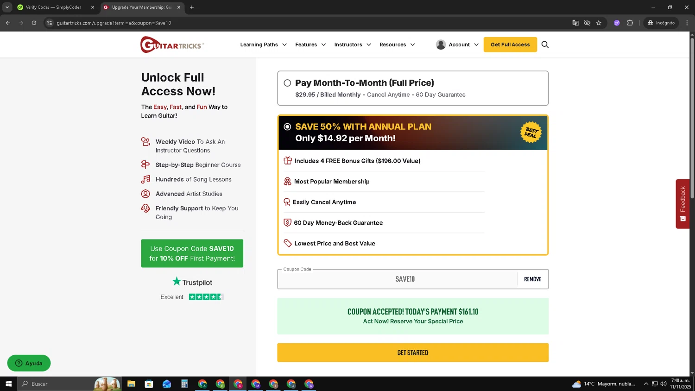Image resolution: width=695 pixels, height=391 pixels.
Task: Click the browser back arrow
Action: click(x=8, y=23)
